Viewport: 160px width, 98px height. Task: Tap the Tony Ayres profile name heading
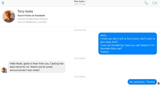click(25, 11)
